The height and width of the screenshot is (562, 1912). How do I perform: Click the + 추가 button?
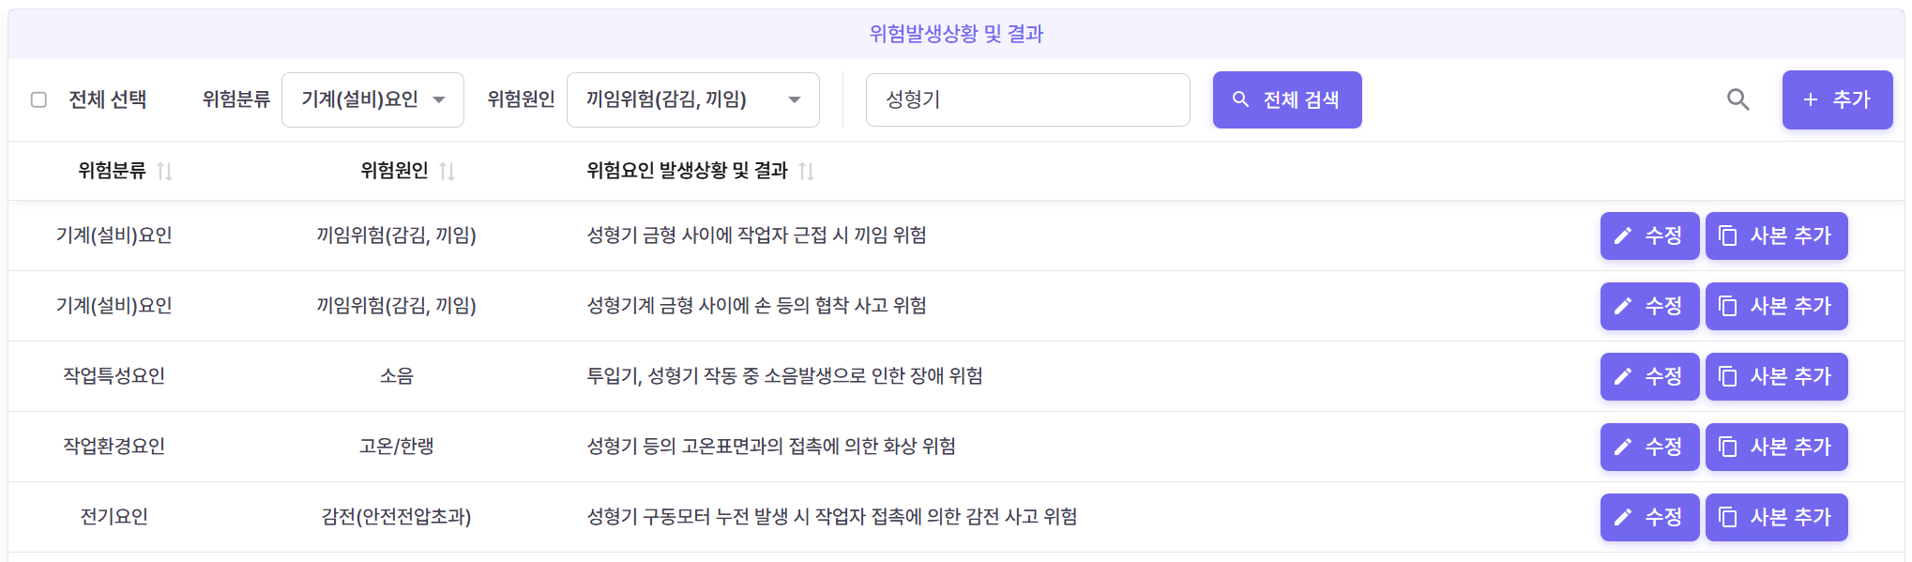pyautogui.click(x=1836, y=99)
